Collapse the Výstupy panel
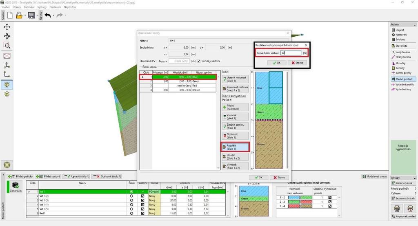 (x=415, y=178)
